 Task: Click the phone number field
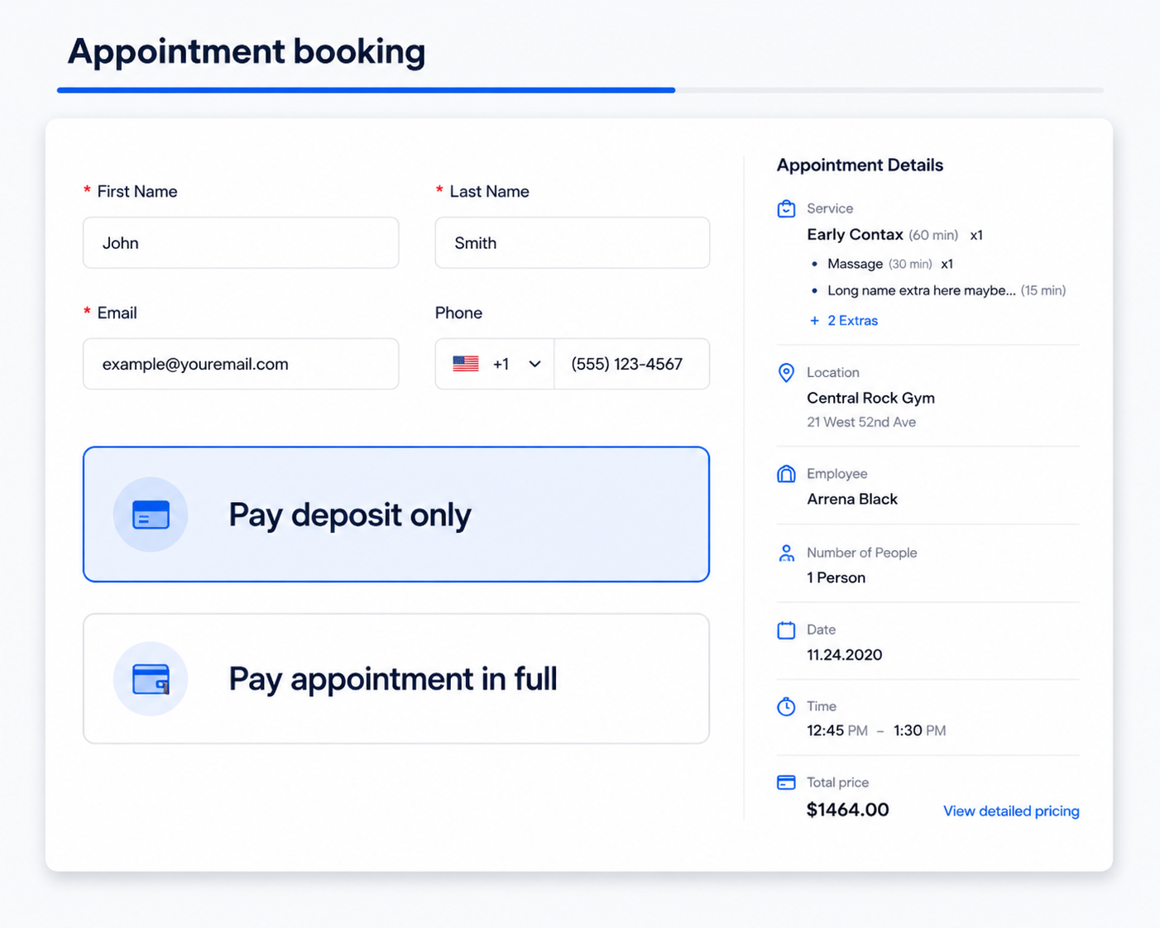[632, 364]
